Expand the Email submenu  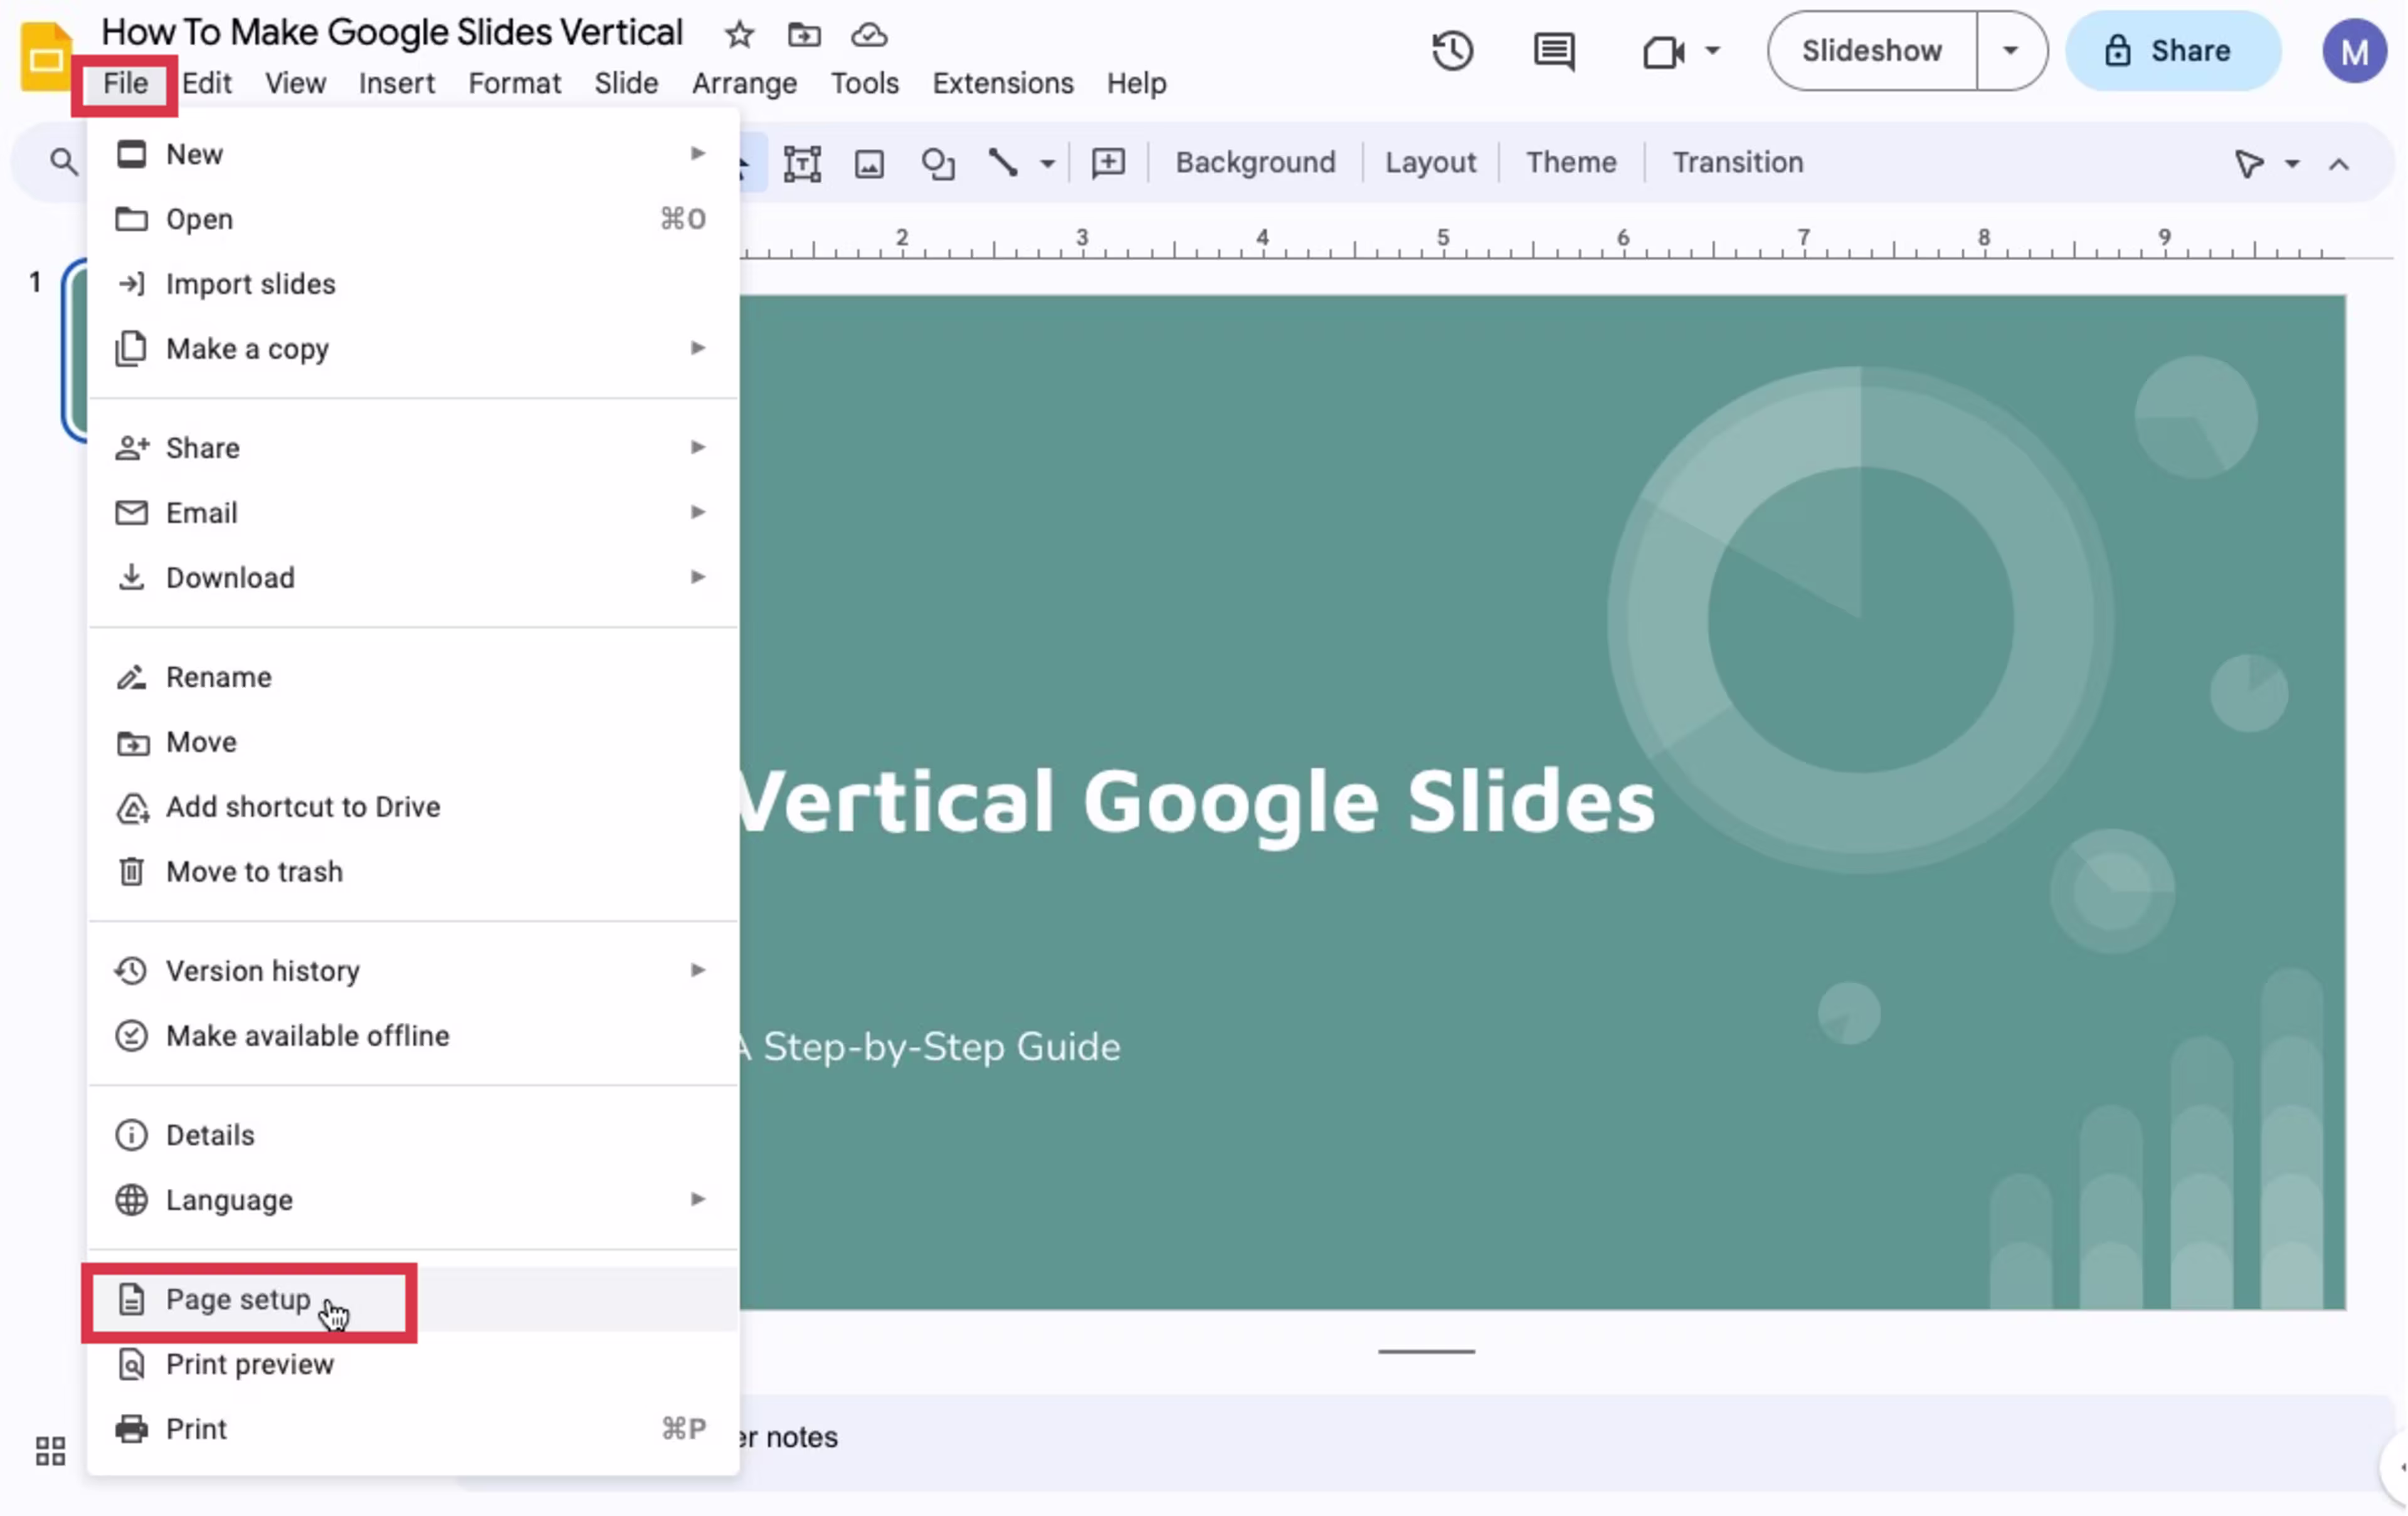[698, 512]
